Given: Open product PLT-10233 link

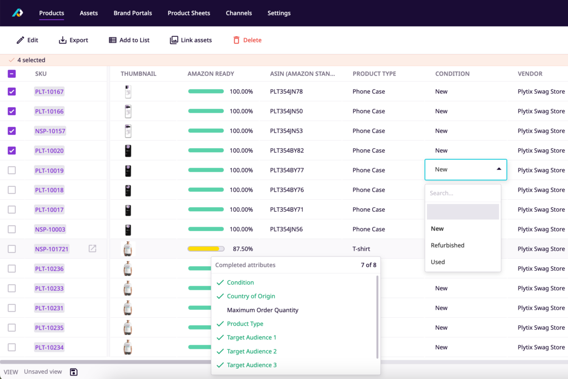Looking at the screenshot, I should pos(49,288).
